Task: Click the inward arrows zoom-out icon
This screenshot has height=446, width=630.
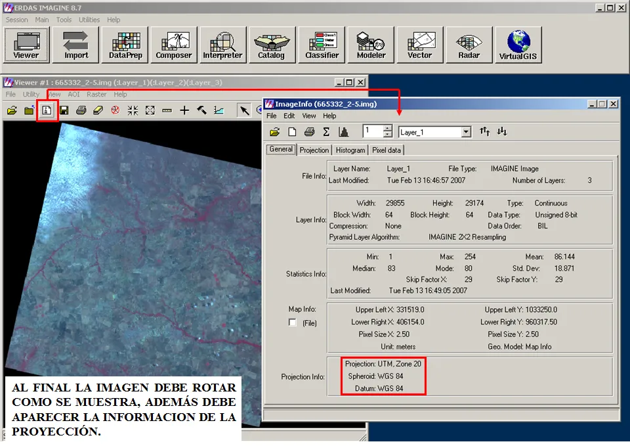Action: pos(133,110)
